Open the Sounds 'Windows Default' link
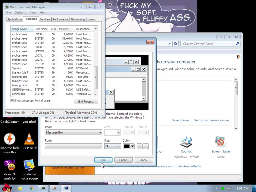This screenshot has width=256, height=192. (x=186, y=157)
